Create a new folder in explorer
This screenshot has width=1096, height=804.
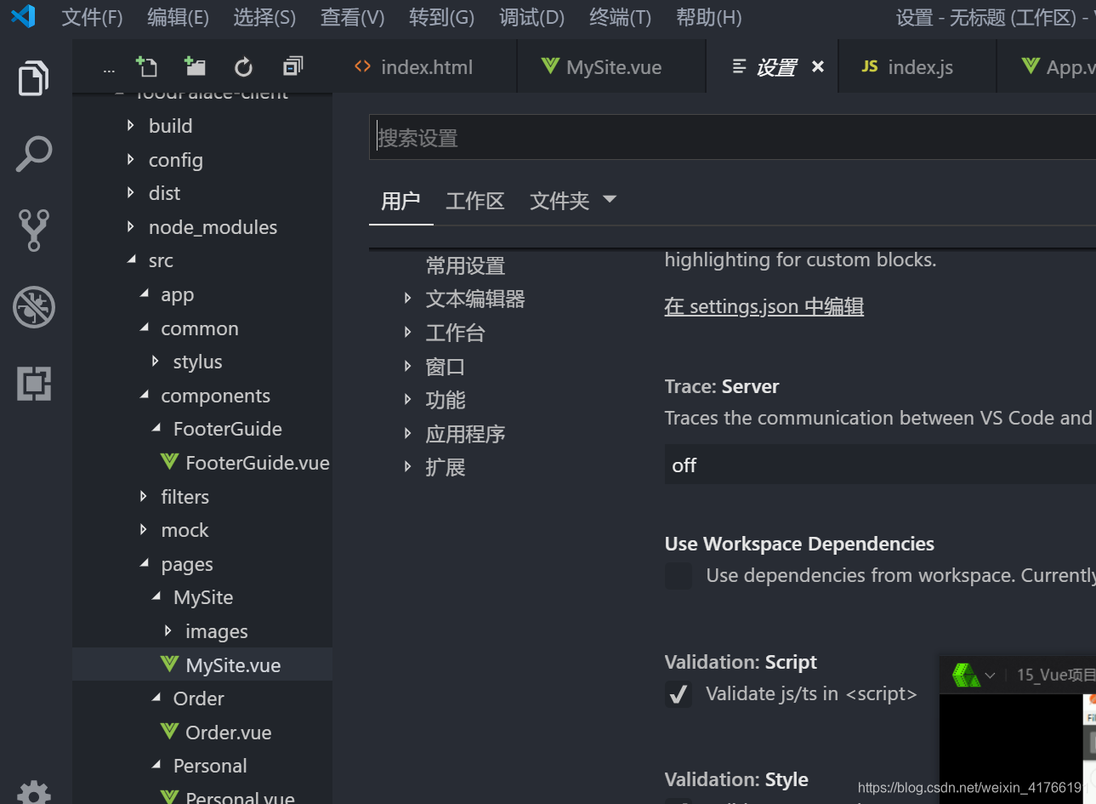pos(195,66)
